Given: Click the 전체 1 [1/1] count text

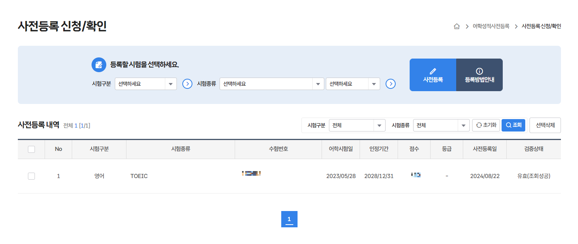Looking at the screenshot, I should [x=77, y=126].
